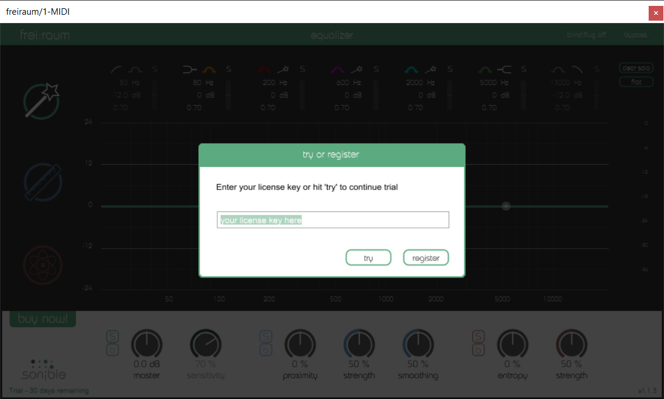
Task: Click the smart:EQ magic wand circle icon
Action: click(41, 102)
